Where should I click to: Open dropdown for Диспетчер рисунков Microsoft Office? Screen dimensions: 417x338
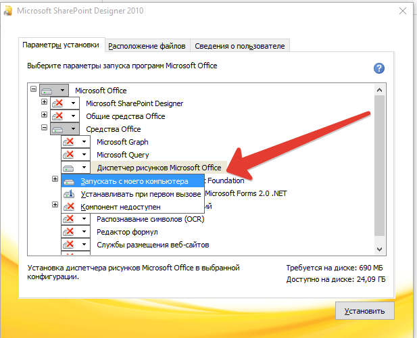click(x=76, y=168)
